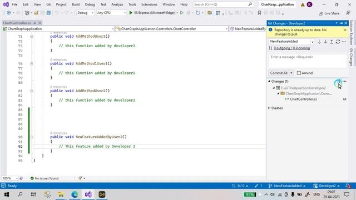
Task: Open the File menu
Action: (x=15, y=4)
